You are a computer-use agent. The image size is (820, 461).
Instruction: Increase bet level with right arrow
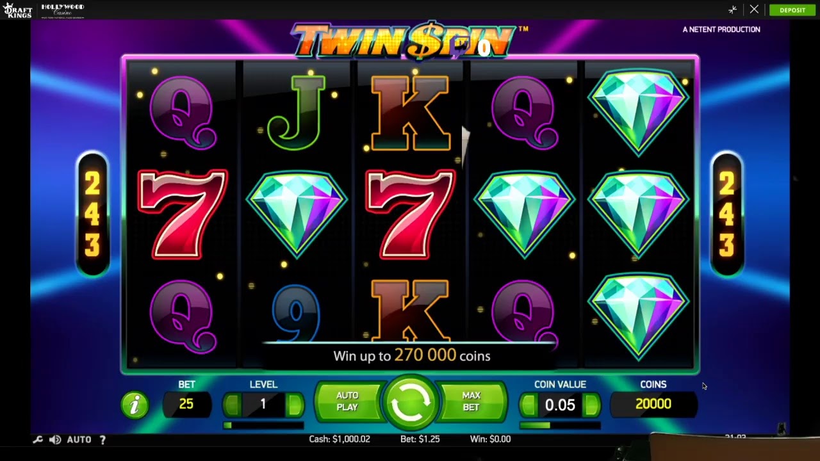tap(295, 405)
